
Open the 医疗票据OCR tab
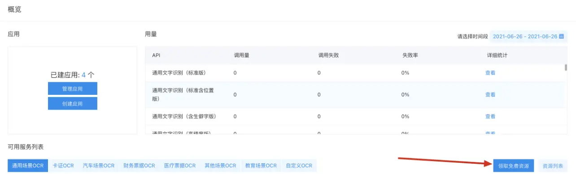[180, 166]
